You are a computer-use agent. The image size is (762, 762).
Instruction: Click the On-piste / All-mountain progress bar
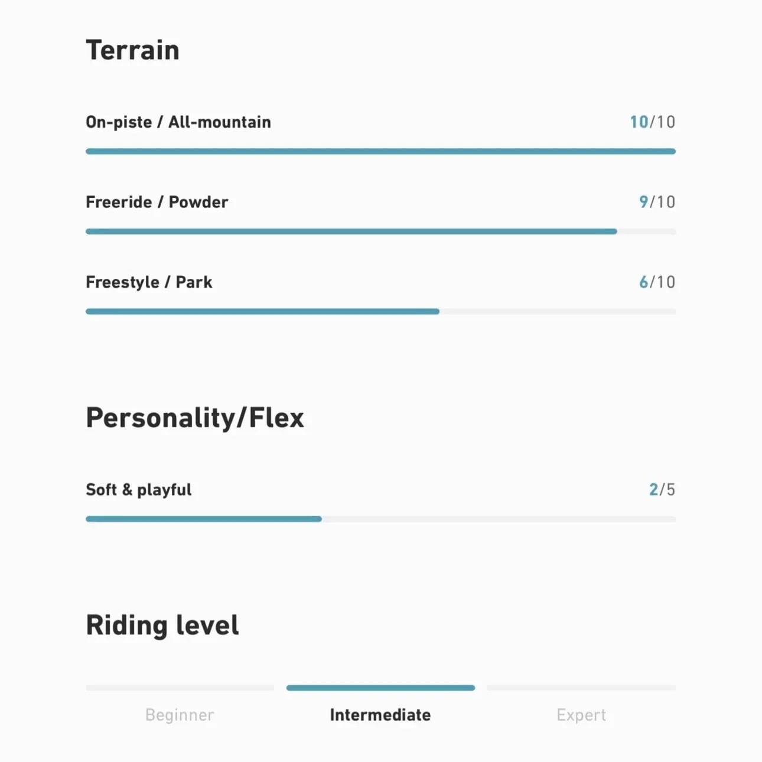[380, 152]
